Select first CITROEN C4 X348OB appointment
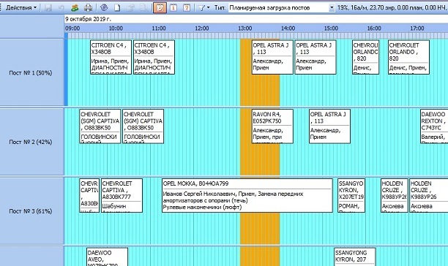 tap(111, 57)
